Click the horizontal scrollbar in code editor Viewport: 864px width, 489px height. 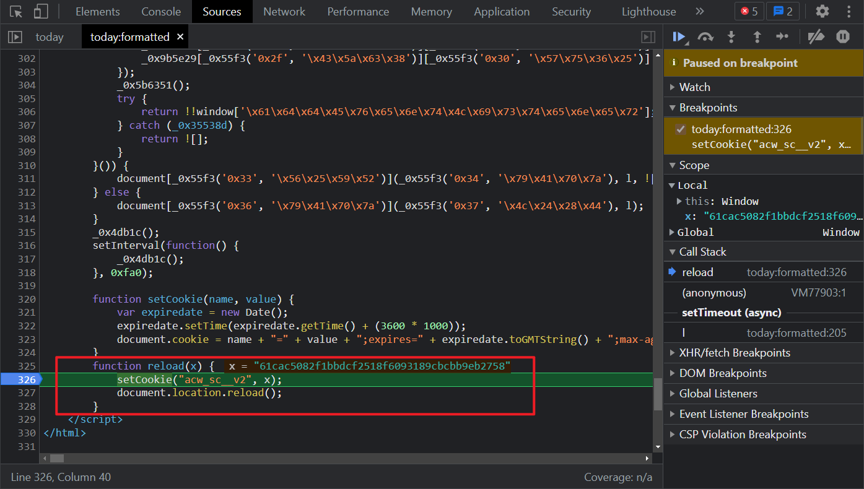click(x=57, y=459)
